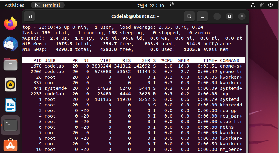Image resolution: width=279 pixels, height=153 pixels.
Task: Click the SHR column header
Action: (x=146, y=60)
